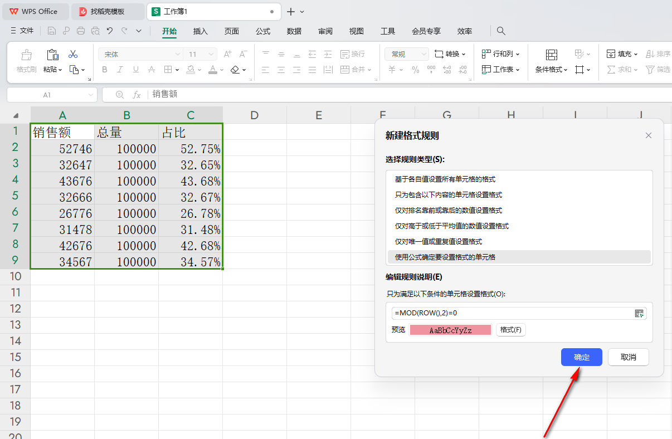
Task: Increase font size with A+ icon
Action: coord(227,54)
